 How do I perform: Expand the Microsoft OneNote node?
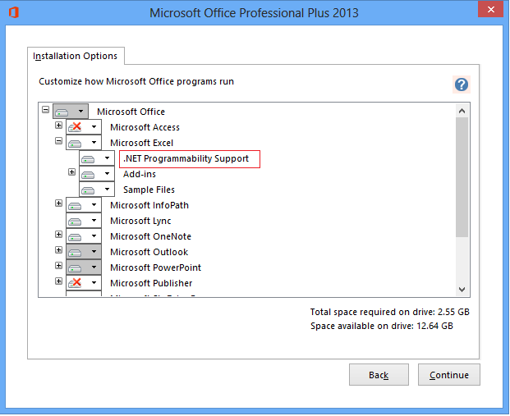pos(58,235)
